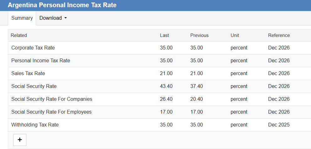Open the Corporate Tax Rate link
The height and width of the screenshot is (149, 311).
click(33, 48)
